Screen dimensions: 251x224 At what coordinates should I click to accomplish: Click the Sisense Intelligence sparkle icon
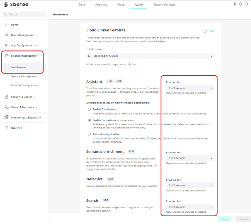[x=7, y=55]
